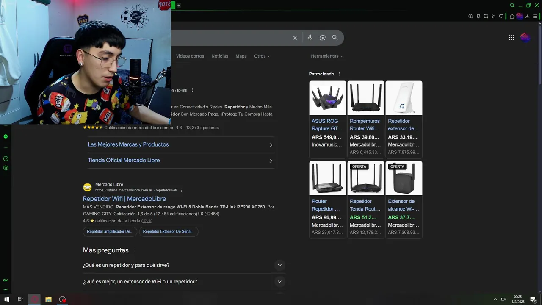
Task: Open the Google apps grid
Action: point(512,38)
